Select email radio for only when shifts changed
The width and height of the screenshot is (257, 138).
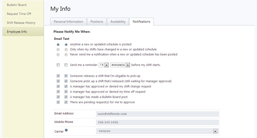pyautogui.click(x=58, y=49)
